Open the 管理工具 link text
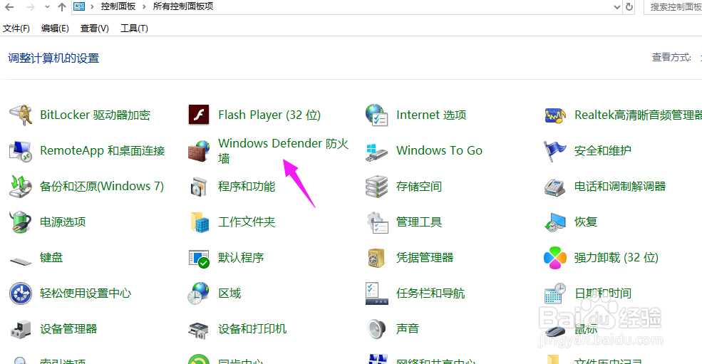 point(418,222)
